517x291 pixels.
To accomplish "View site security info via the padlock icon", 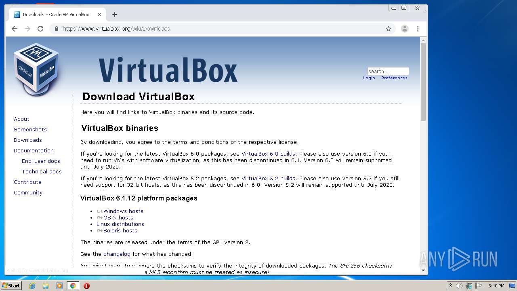I will tap(56, 29).
